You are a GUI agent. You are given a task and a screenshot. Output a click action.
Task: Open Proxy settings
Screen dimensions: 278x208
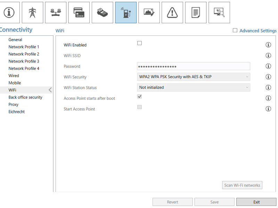(14, 105)
